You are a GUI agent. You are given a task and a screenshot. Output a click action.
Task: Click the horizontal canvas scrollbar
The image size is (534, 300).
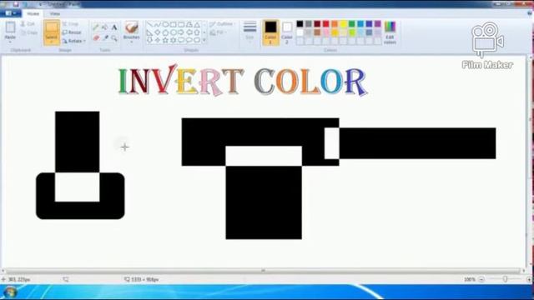coord(263,271)
